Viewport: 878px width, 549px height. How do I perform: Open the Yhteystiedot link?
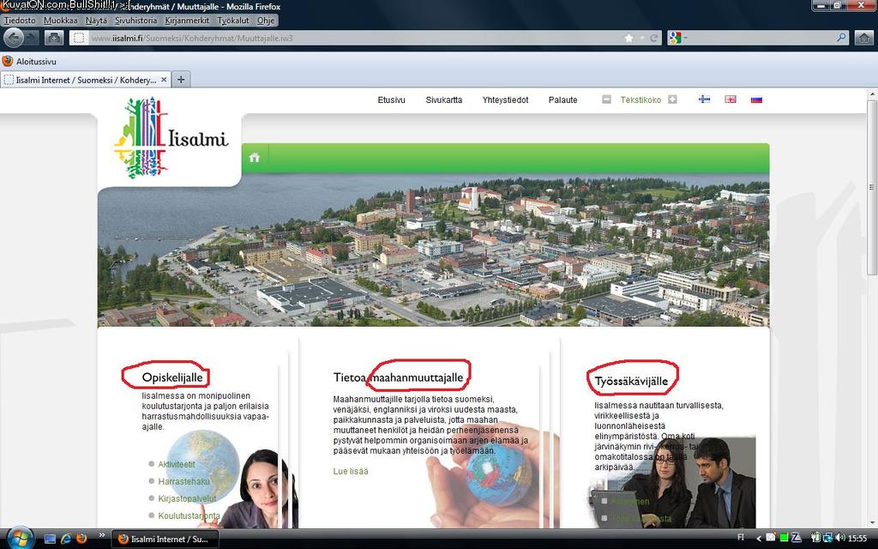click(505, 100)
